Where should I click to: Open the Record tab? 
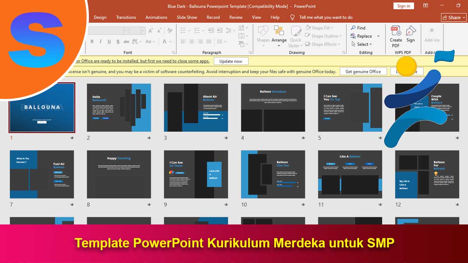(213, 17)
